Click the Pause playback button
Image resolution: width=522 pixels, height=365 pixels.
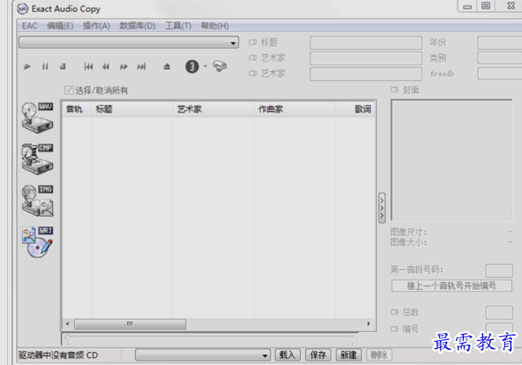(x=45, y=67)
